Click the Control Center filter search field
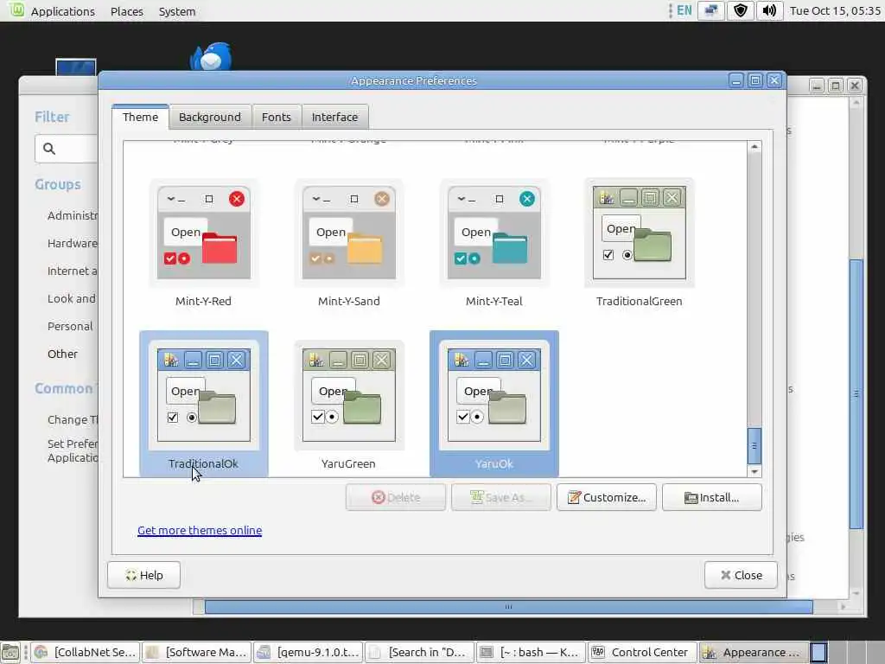The image size is (885, 664). [66, 149]
